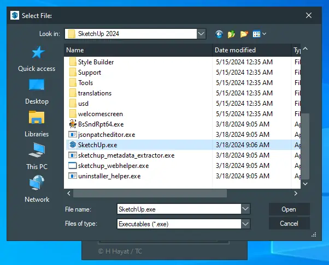
Task: Click the Style Builder folder icon
Action: (73, 62)
